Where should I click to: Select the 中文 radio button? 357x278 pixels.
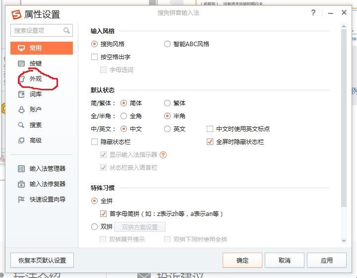[123, 129]
